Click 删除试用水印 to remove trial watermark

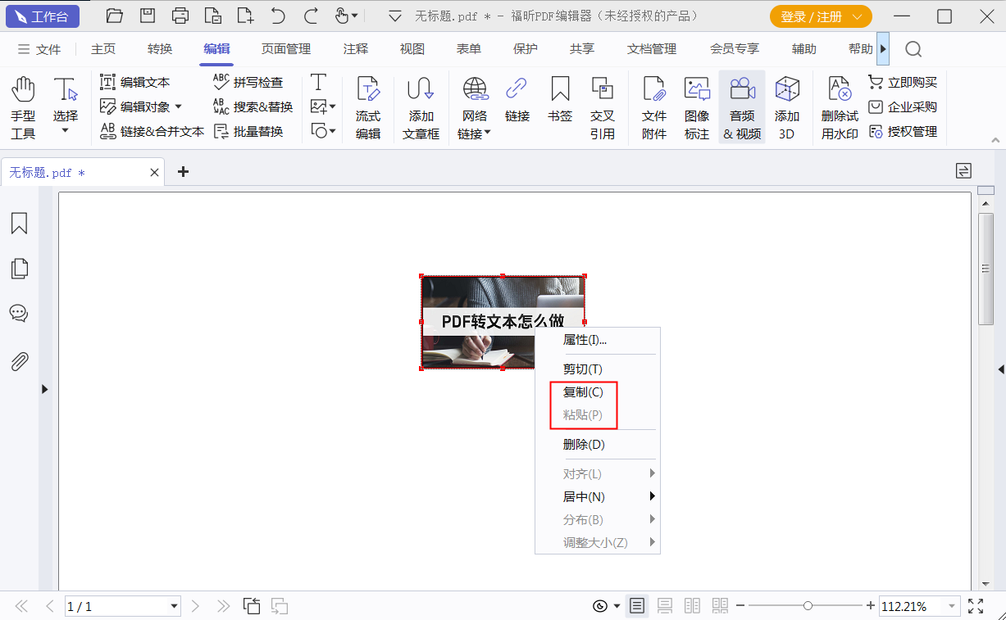coord(838,106)
